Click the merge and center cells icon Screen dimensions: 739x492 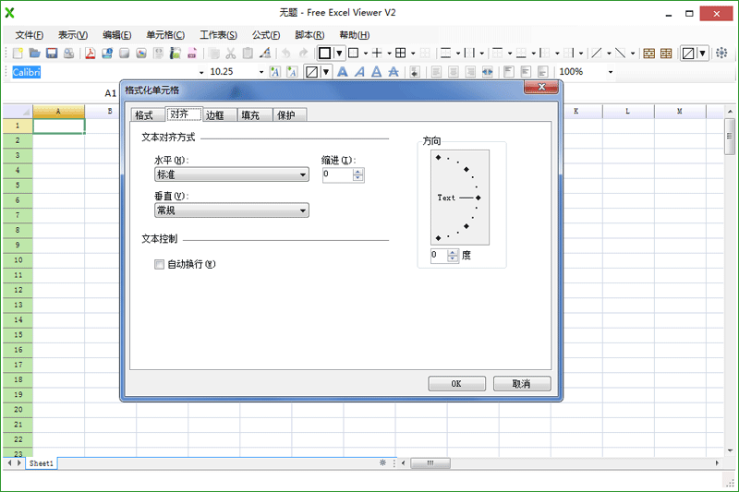click(488, 72)
